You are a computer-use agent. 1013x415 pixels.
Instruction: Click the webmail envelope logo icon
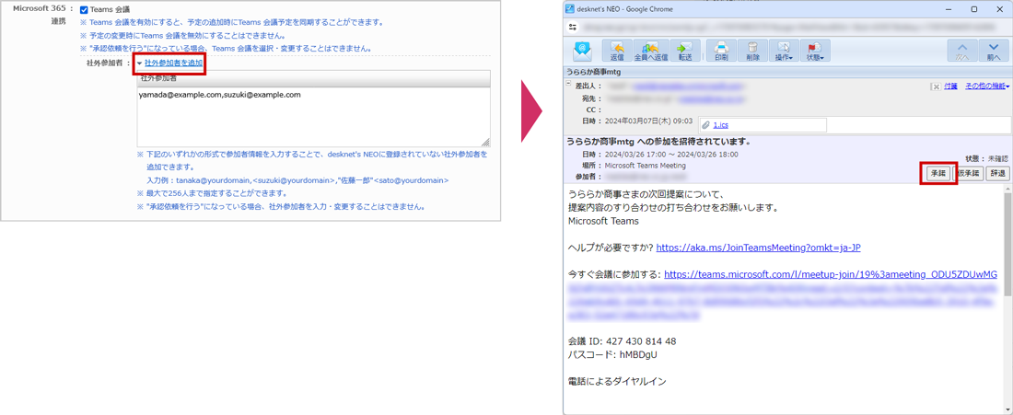(x=582, y=51)
